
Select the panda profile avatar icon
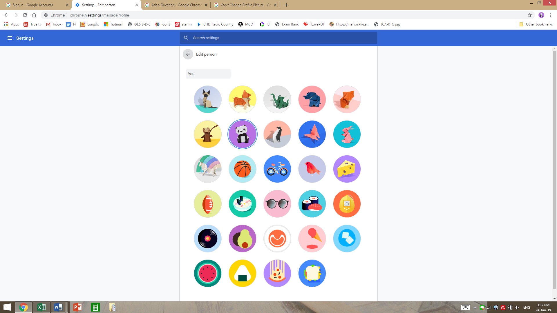pos(243,134)
